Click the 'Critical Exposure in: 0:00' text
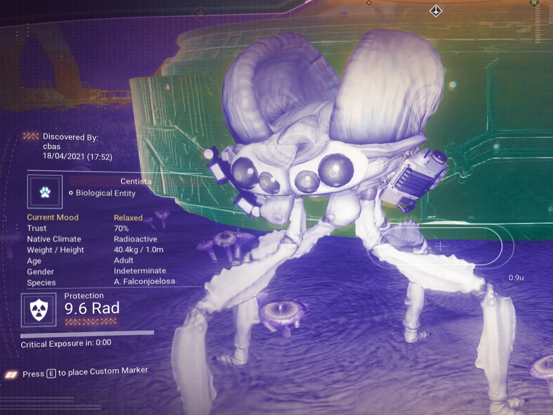Image resolution: width=553 pixels, height=415 pixels. [x=66, y=343]
